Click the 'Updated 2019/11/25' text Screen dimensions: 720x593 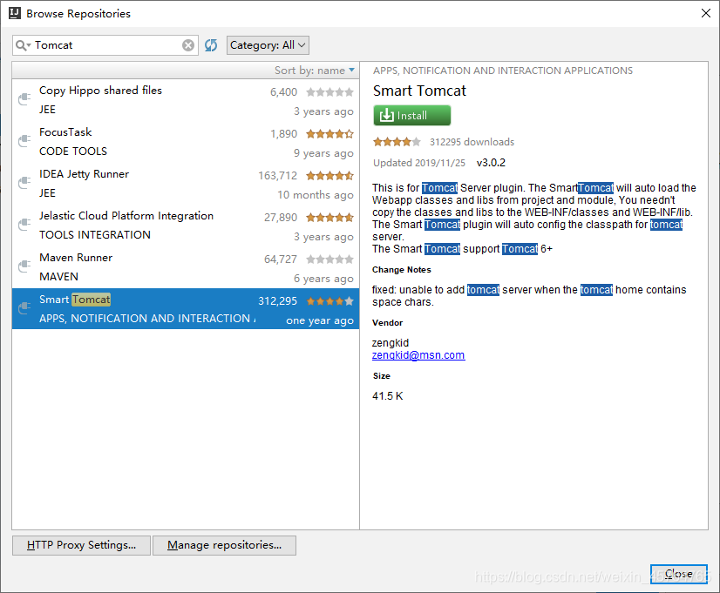point(418,163)
